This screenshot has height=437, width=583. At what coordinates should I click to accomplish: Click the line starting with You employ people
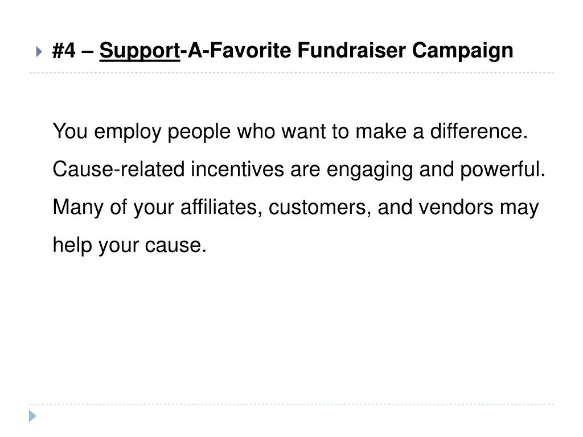coord(290,131)
